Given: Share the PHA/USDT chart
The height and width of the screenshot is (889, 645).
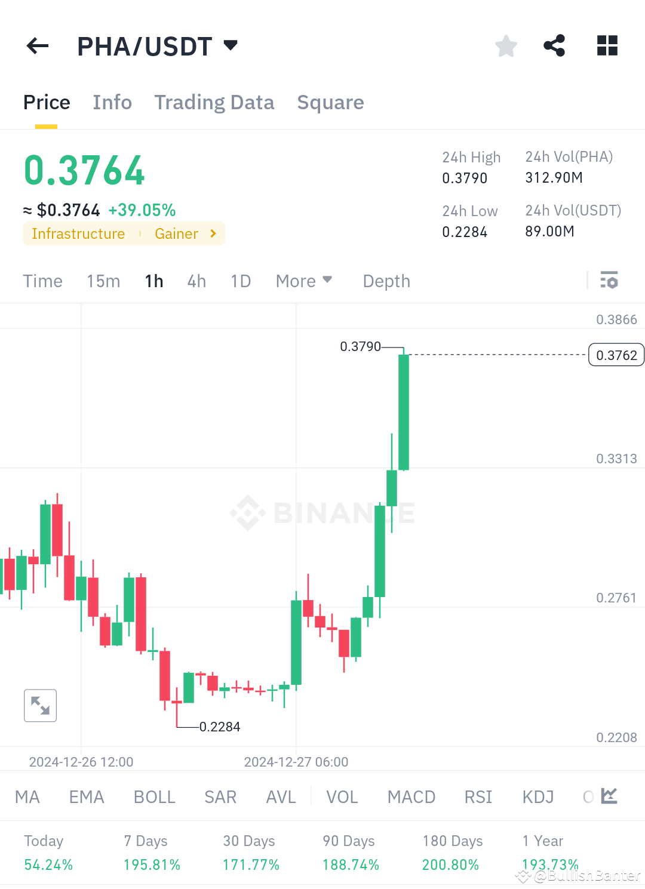Looking at the screenshot, I should (554, 45).
